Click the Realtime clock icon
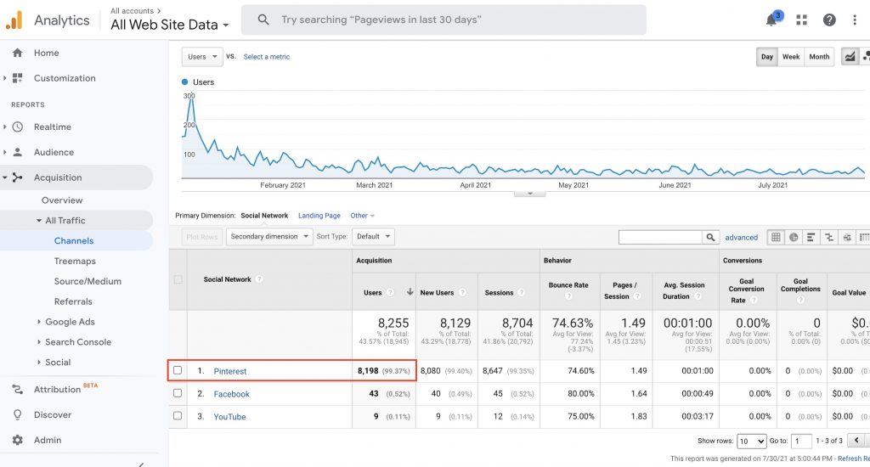This screenshot has height=467, width=870. (18, 127)
